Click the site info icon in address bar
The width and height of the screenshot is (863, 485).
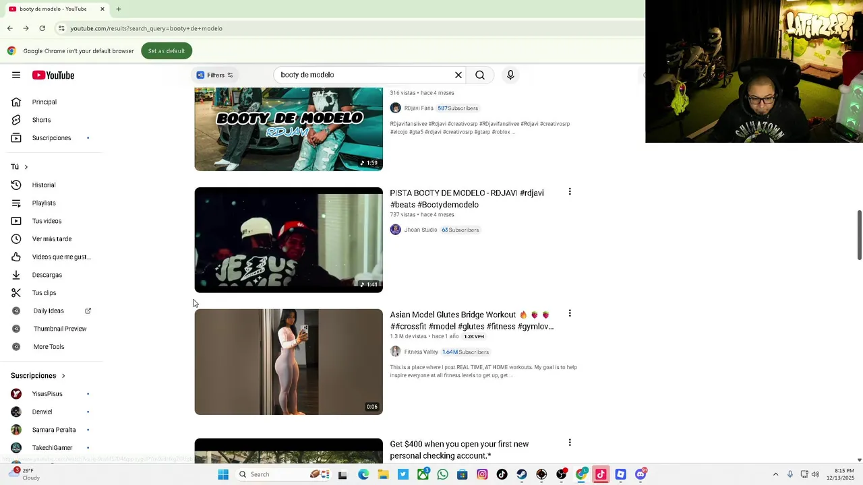(61, 28)
